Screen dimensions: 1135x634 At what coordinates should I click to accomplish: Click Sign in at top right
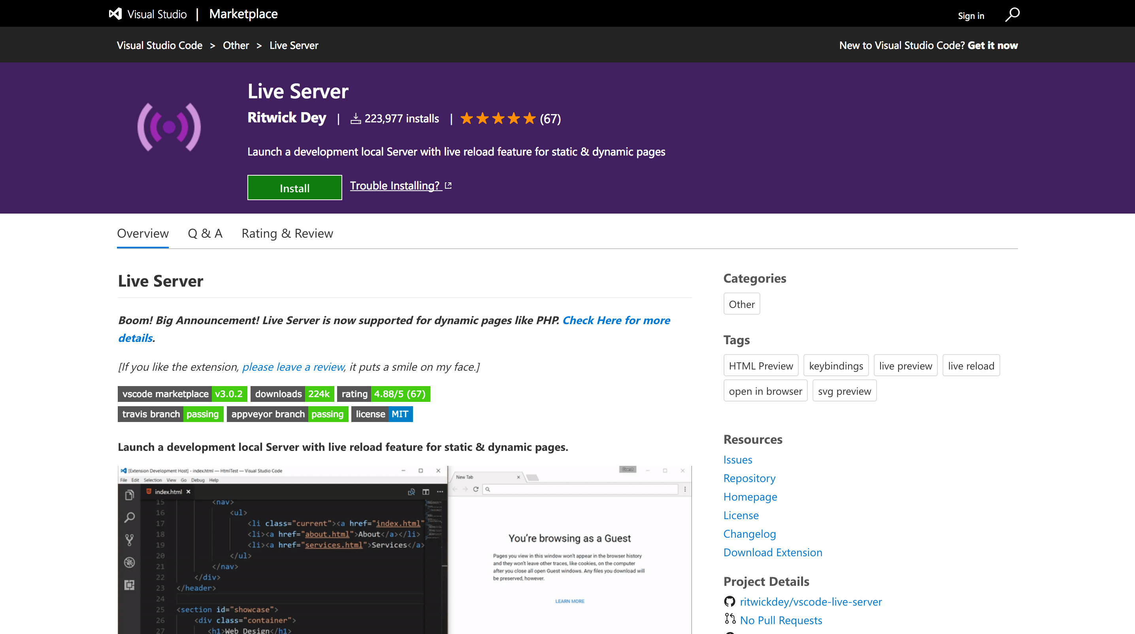(970, 15)
